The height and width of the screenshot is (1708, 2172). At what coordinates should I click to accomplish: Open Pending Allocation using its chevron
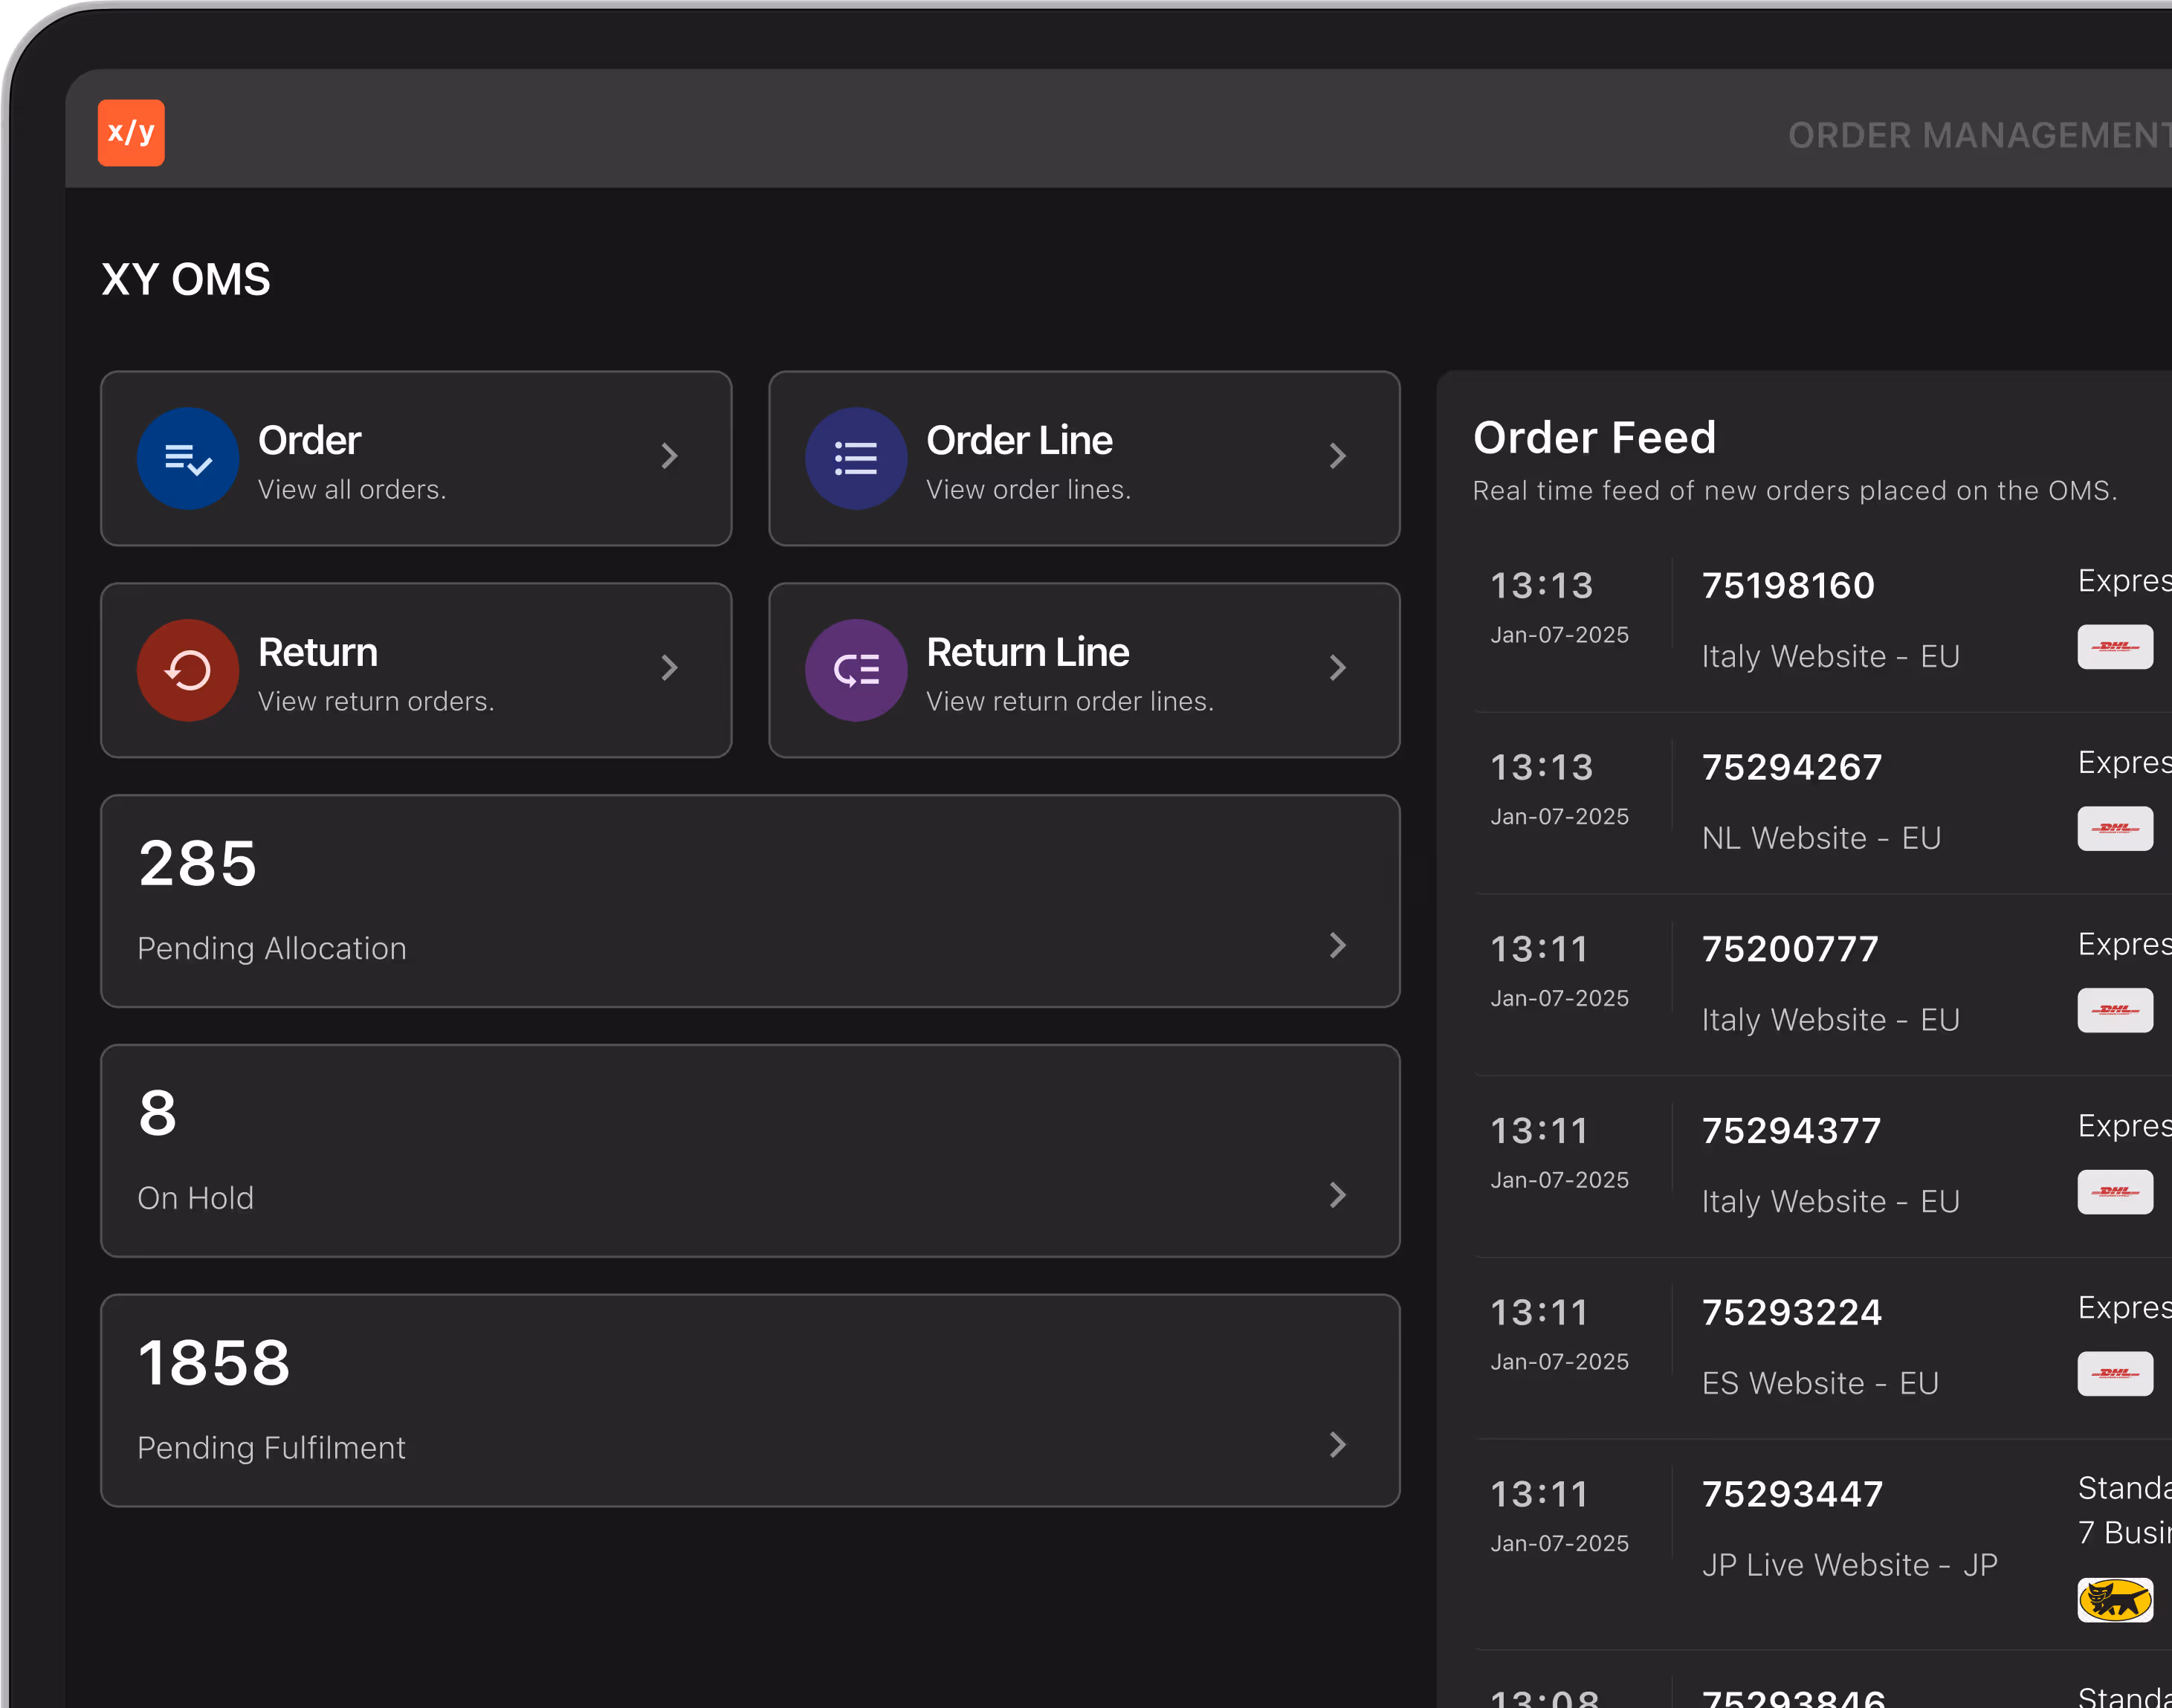coord(1337,946)
